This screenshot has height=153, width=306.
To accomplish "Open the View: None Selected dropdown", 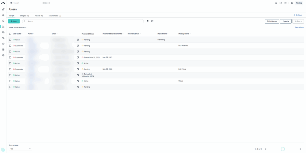I will pos(18,28).
